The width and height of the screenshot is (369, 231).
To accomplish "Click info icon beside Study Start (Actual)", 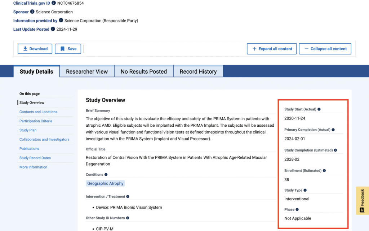I will click(319, 109).
